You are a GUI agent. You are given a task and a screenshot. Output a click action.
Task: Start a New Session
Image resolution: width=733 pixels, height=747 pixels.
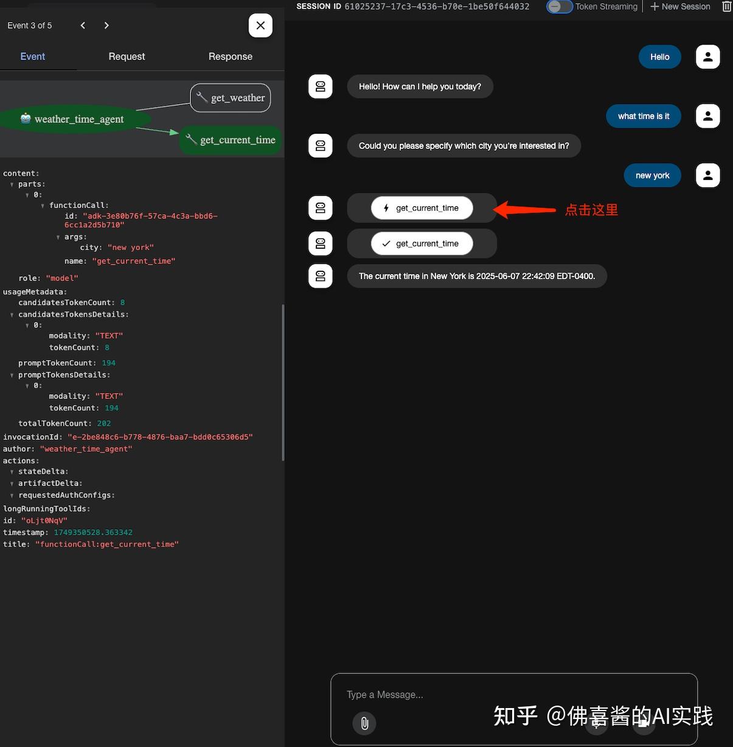[679, 7]
